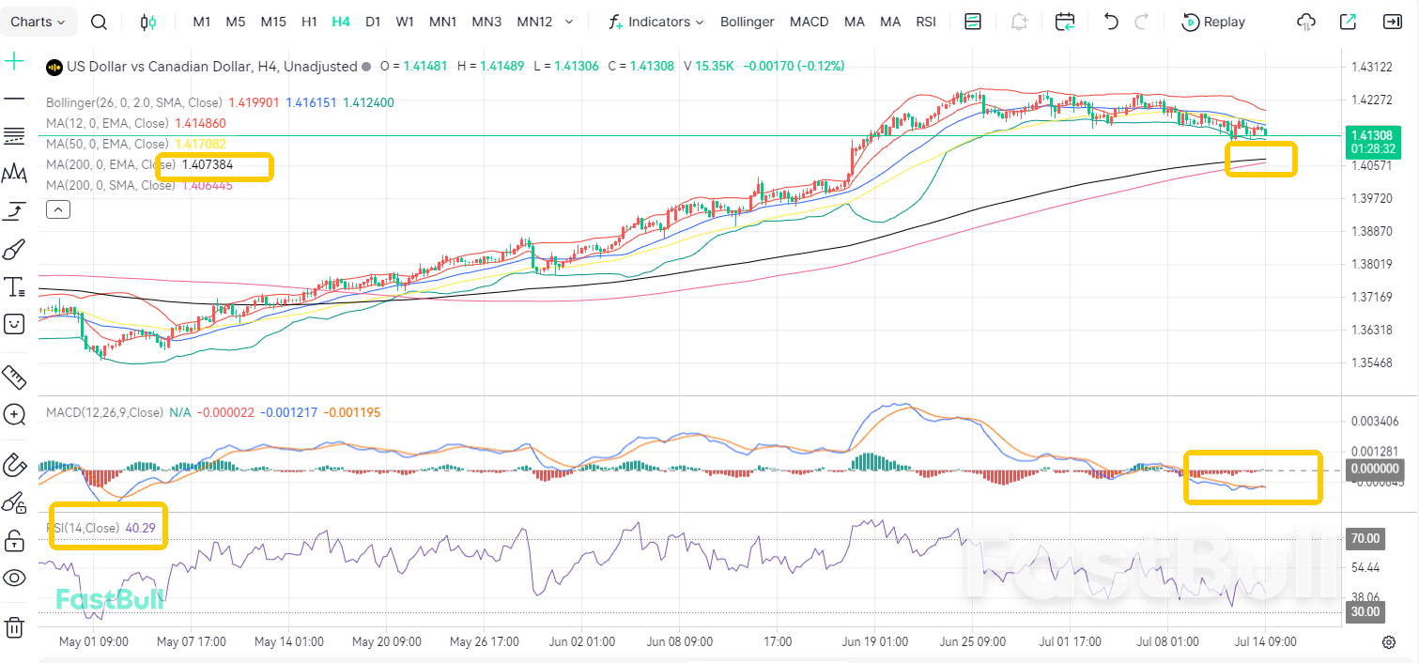Open the Charts dropdown menu

(38, 22)
